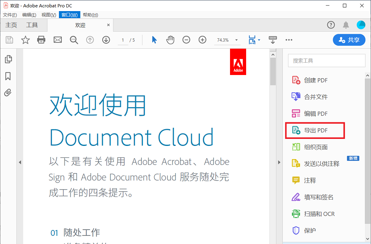371x244 pixels.
Task: Click the 搜索工具 search field
Action: [326, 61]
